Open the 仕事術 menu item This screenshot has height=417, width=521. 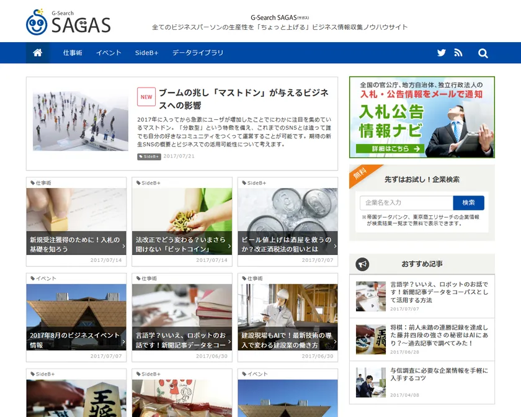tap(73, 53)
